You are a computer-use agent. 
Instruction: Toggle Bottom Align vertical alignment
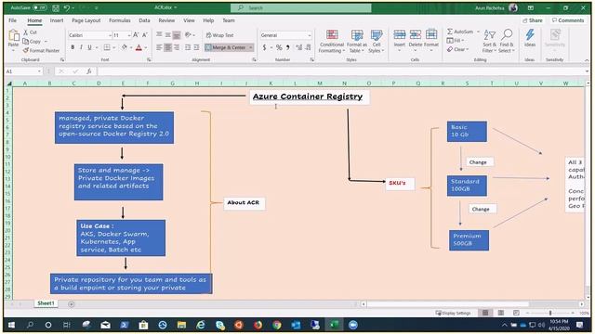pos(177,35)
